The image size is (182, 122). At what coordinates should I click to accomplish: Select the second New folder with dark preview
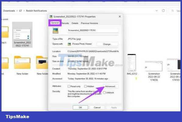pyautogui.click(x=42, y=62)
